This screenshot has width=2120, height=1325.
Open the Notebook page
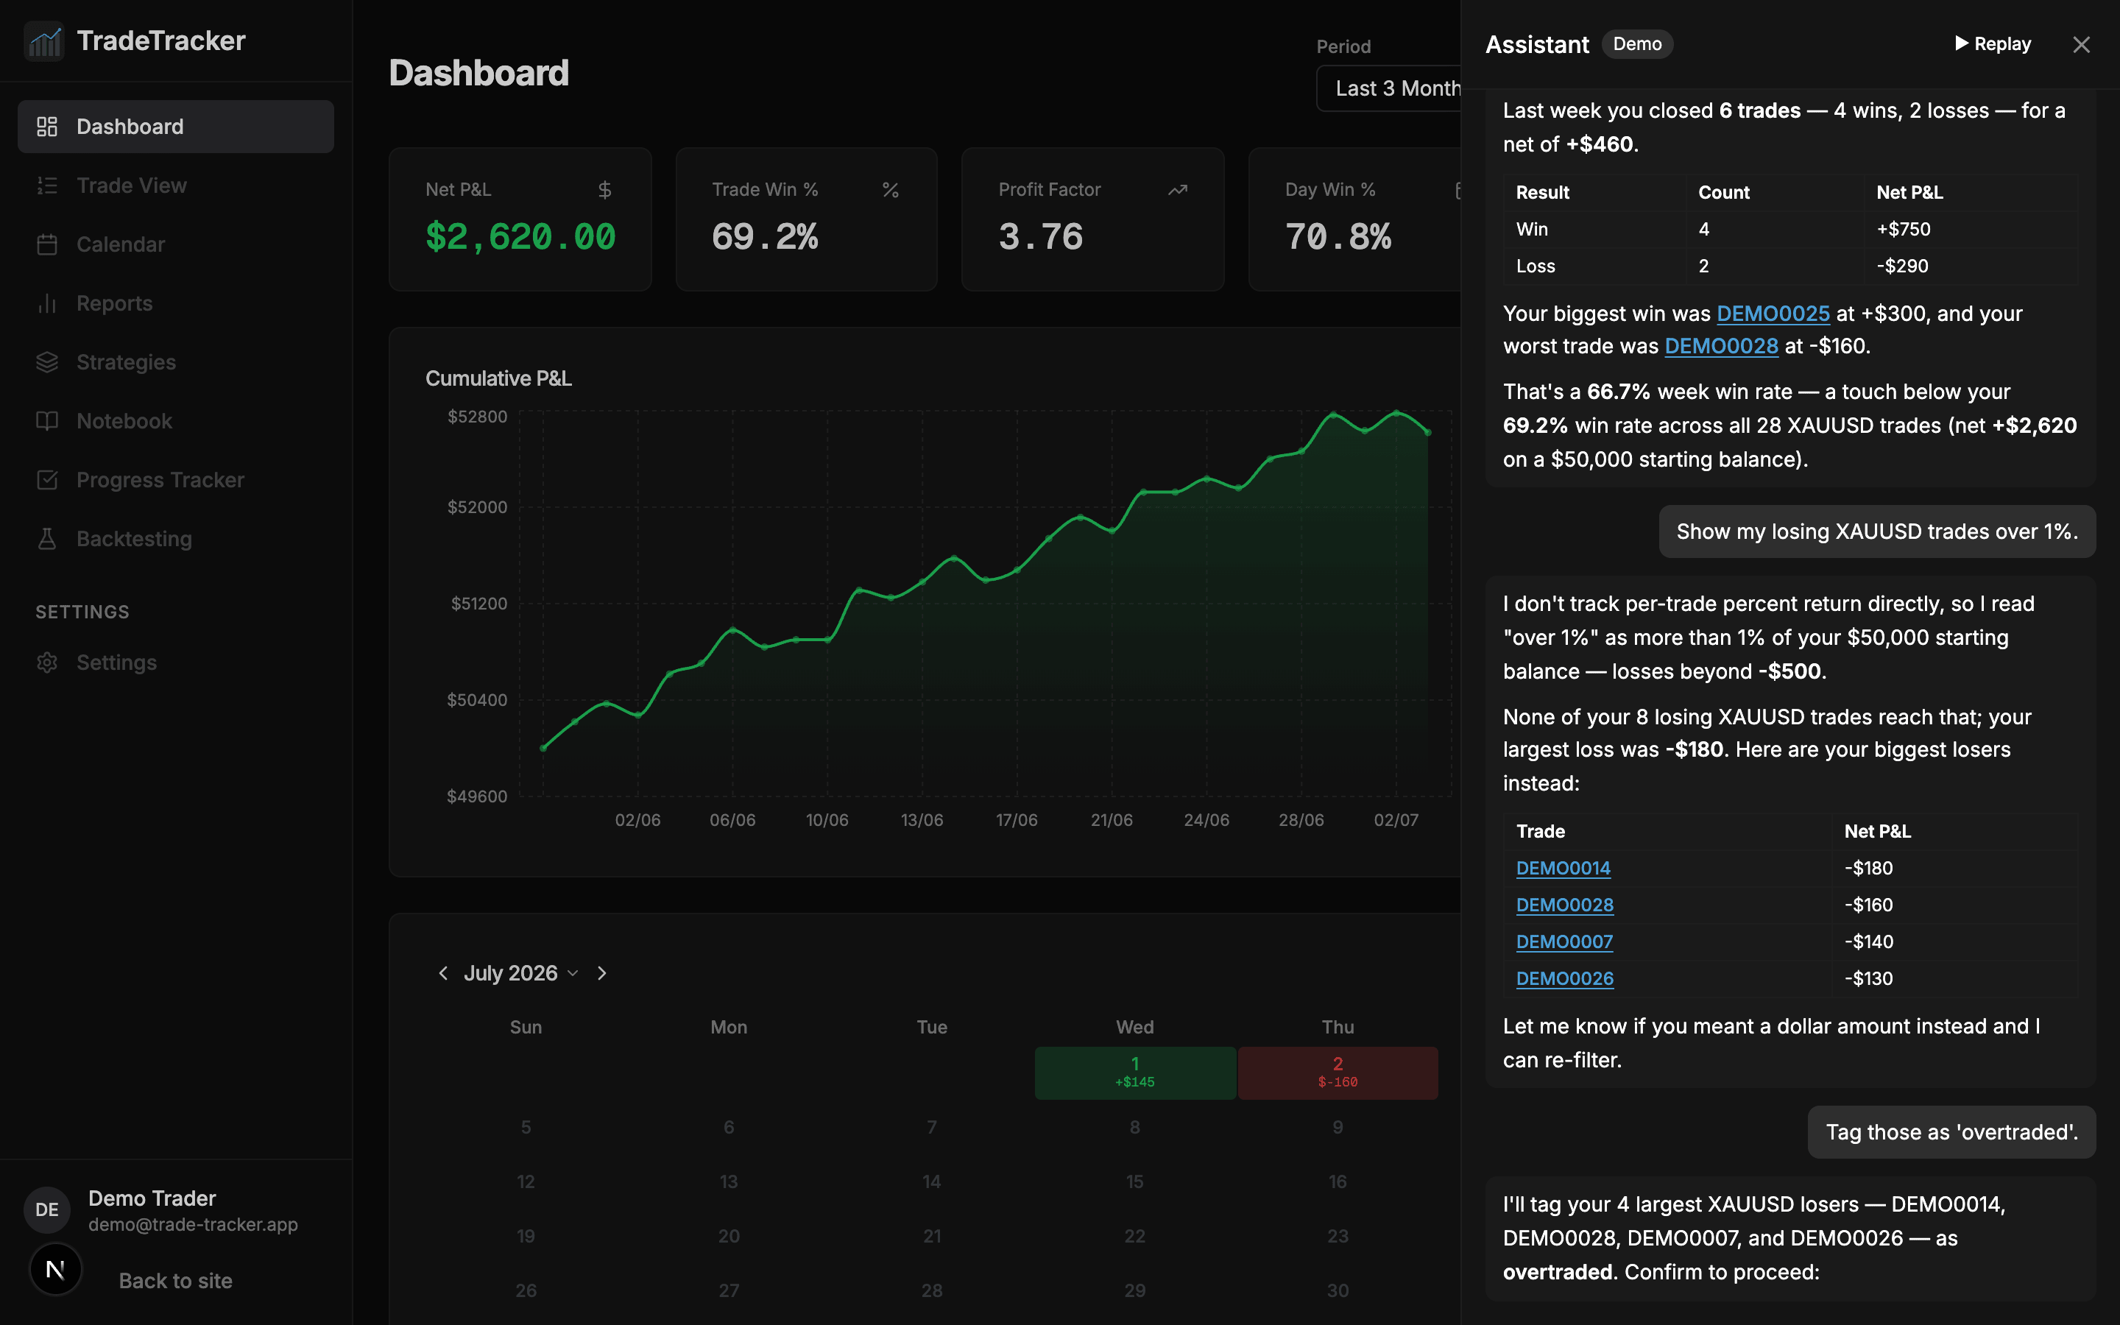click(x=176, y=420)
